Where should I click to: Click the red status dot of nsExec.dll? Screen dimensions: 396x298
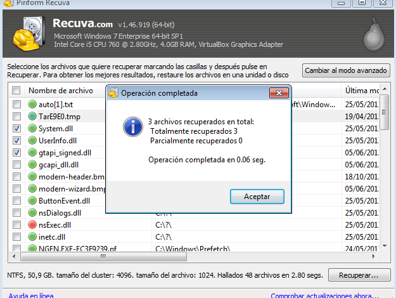click(x=32, y=224)
